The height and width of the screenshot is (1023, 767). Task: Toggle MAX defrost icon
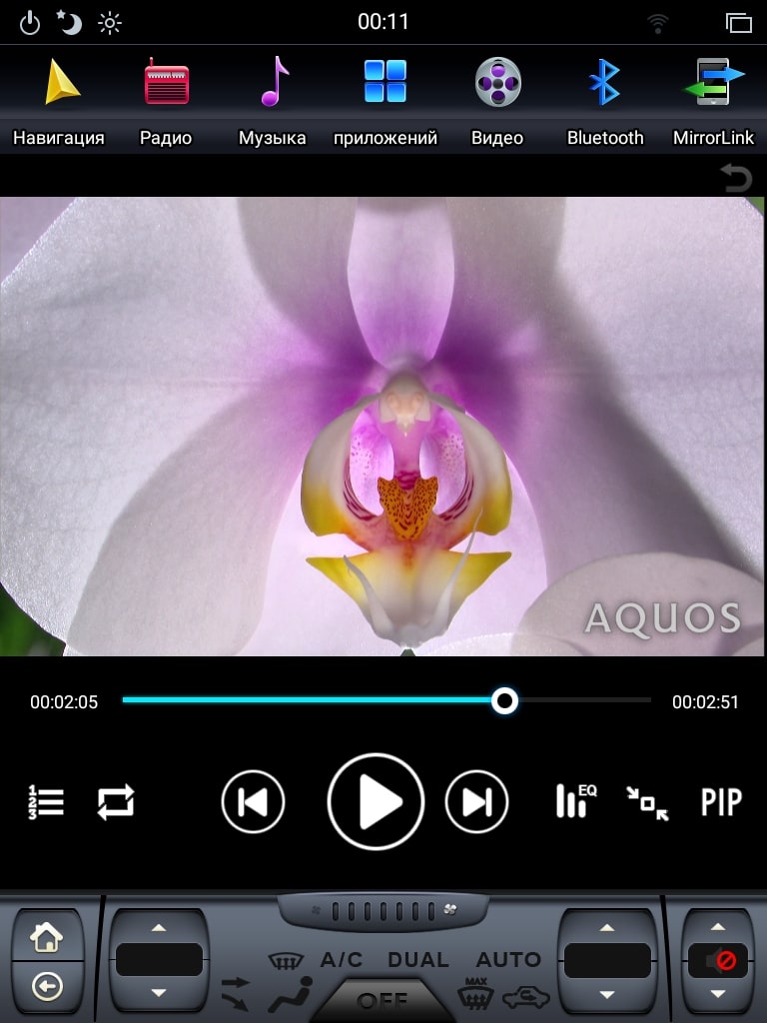pyautogui.click(x=475, y=993)
